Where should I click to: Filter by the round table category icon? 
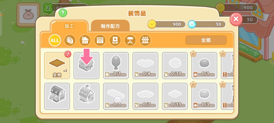click(130, 40)
